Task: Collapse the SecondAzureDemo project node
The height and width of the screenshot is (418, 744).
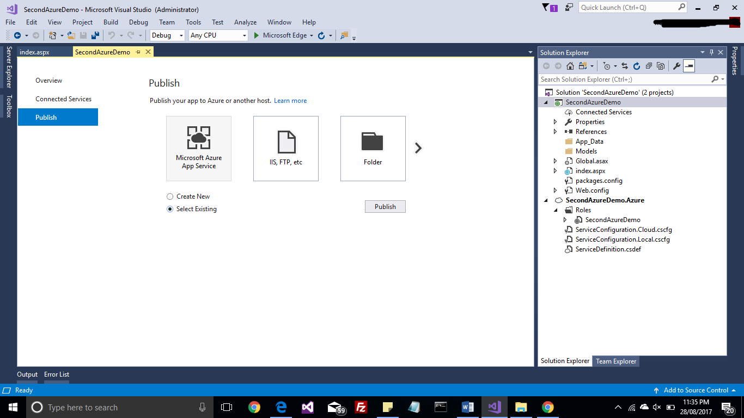Action: [x=546, y=102]
